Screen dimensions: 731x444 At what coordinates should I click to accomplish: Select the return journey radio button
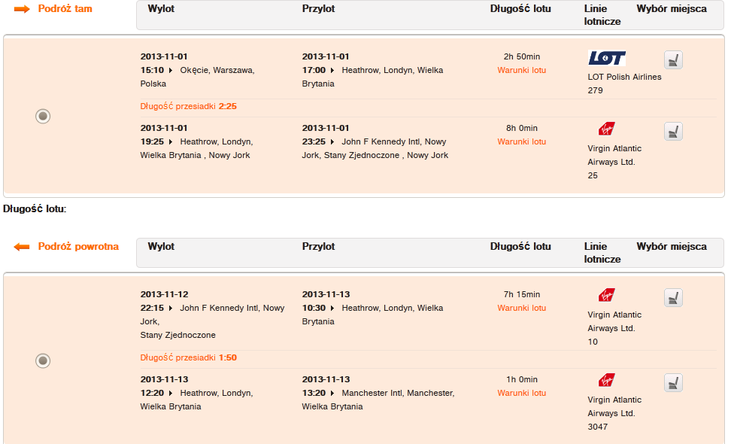pyautogui.click(x=43, y=360)
